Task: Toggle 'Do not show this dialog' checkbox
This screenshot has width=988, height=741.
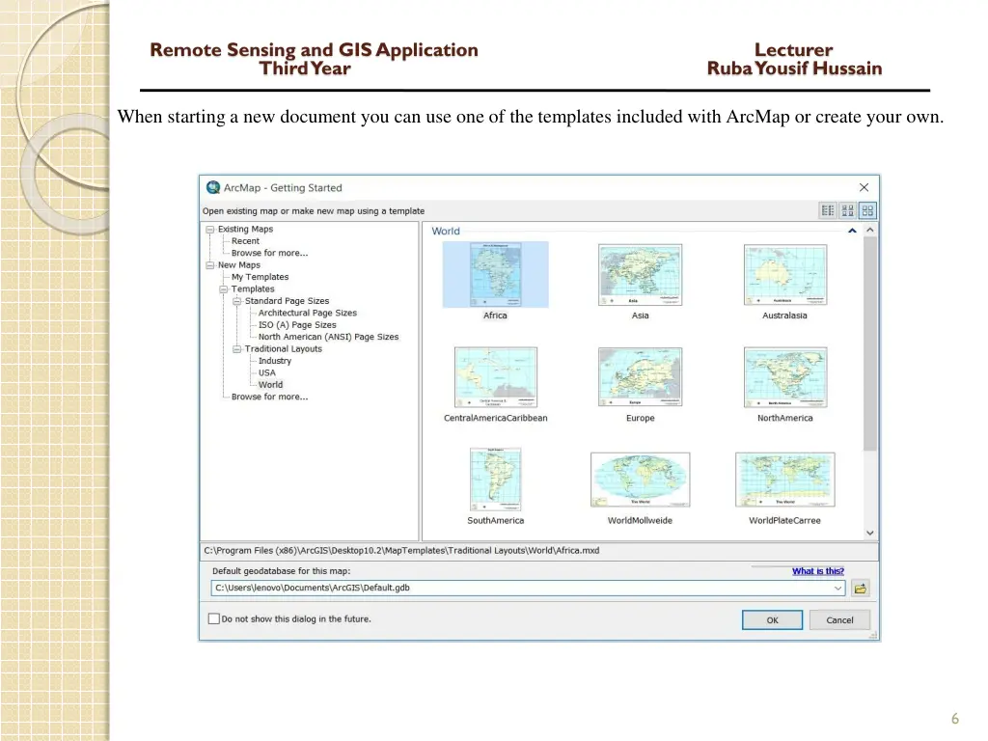Action: coord(214,618)
